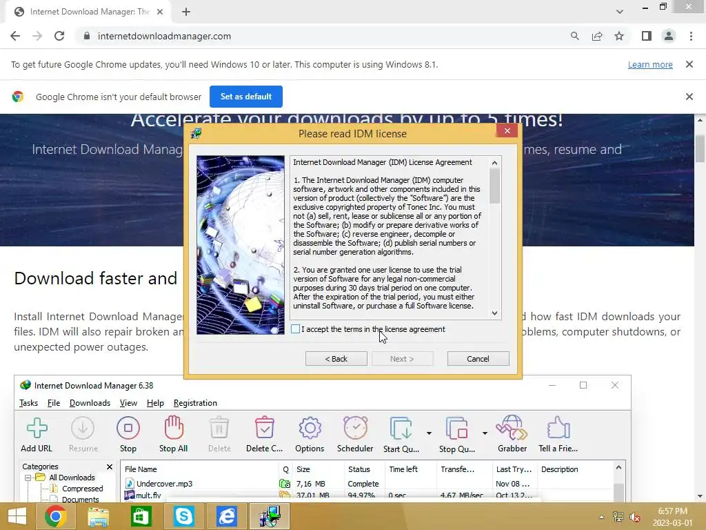The width and height of the screenshot is (706, 530).
Task: Click the Add URL toolbar icon
Action: point(37,428)
